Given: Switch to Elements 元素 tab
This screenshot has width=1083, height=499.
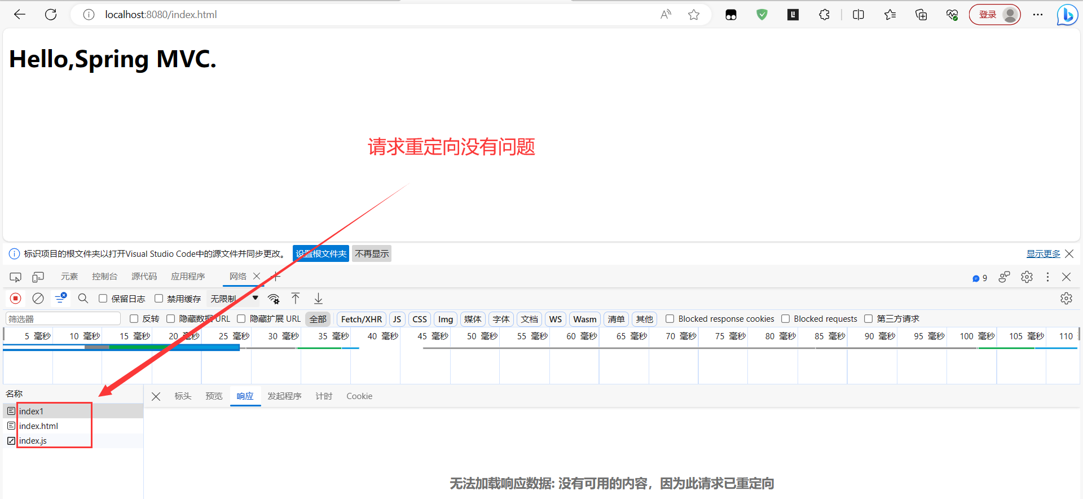Looking at the screenshot, I should pos(69,277).
